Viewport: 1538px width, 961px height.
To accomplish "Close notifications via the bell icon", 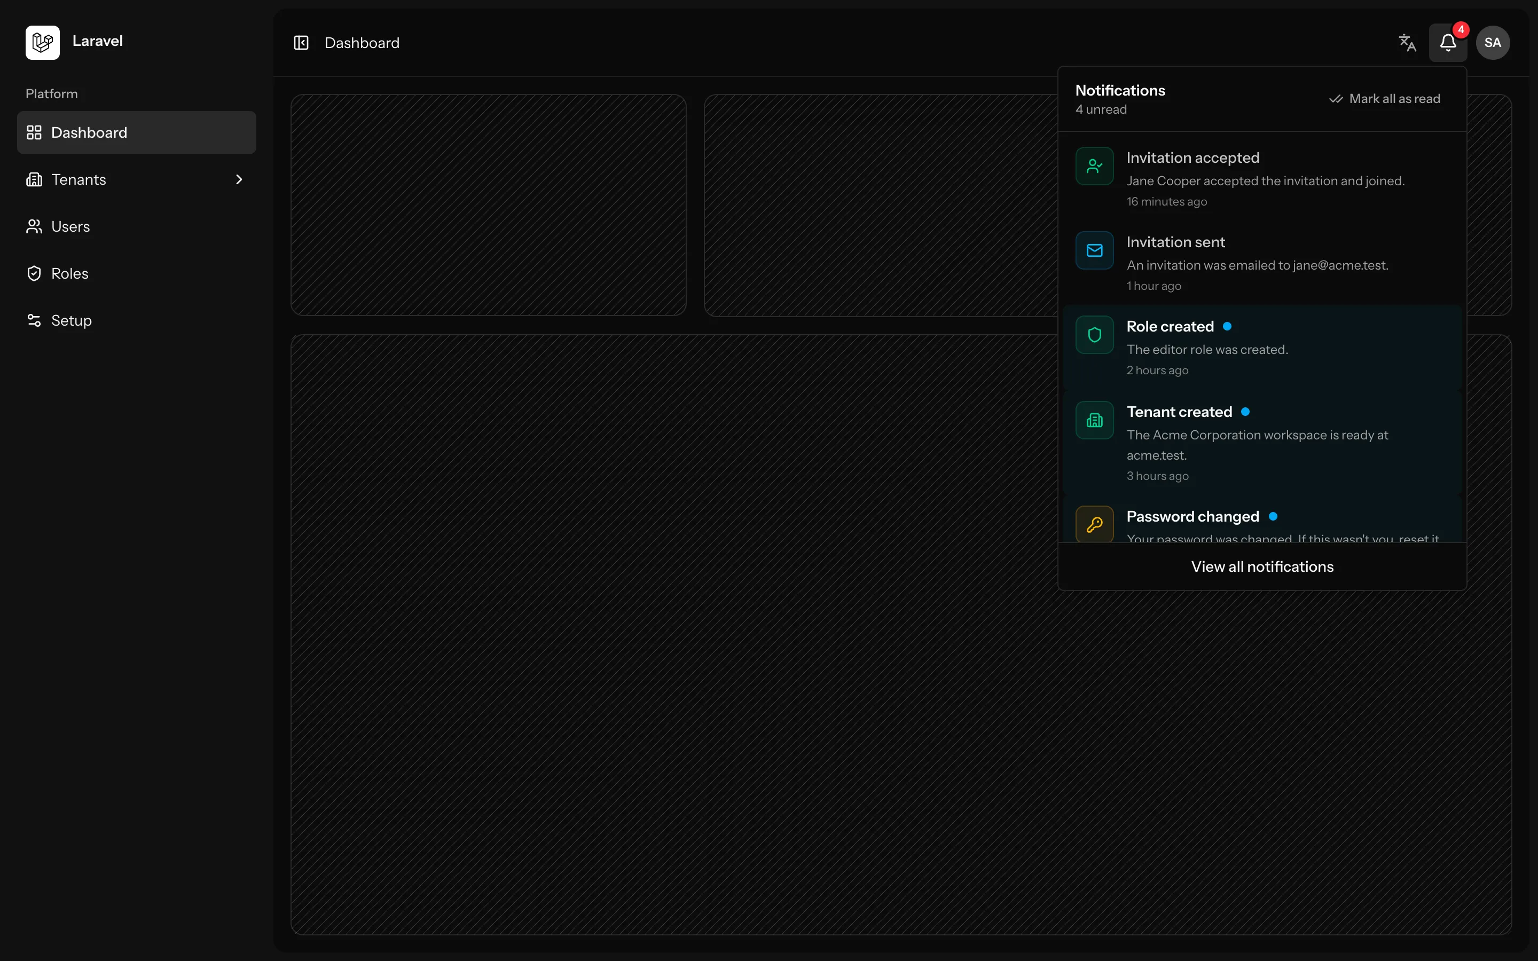I will 1448,43.
